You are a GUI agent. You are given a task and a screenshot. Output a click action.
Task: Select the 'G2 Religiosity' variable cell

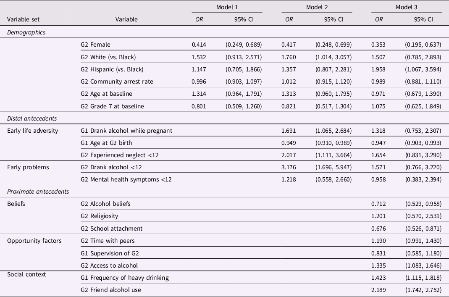[x=100, y=216]
